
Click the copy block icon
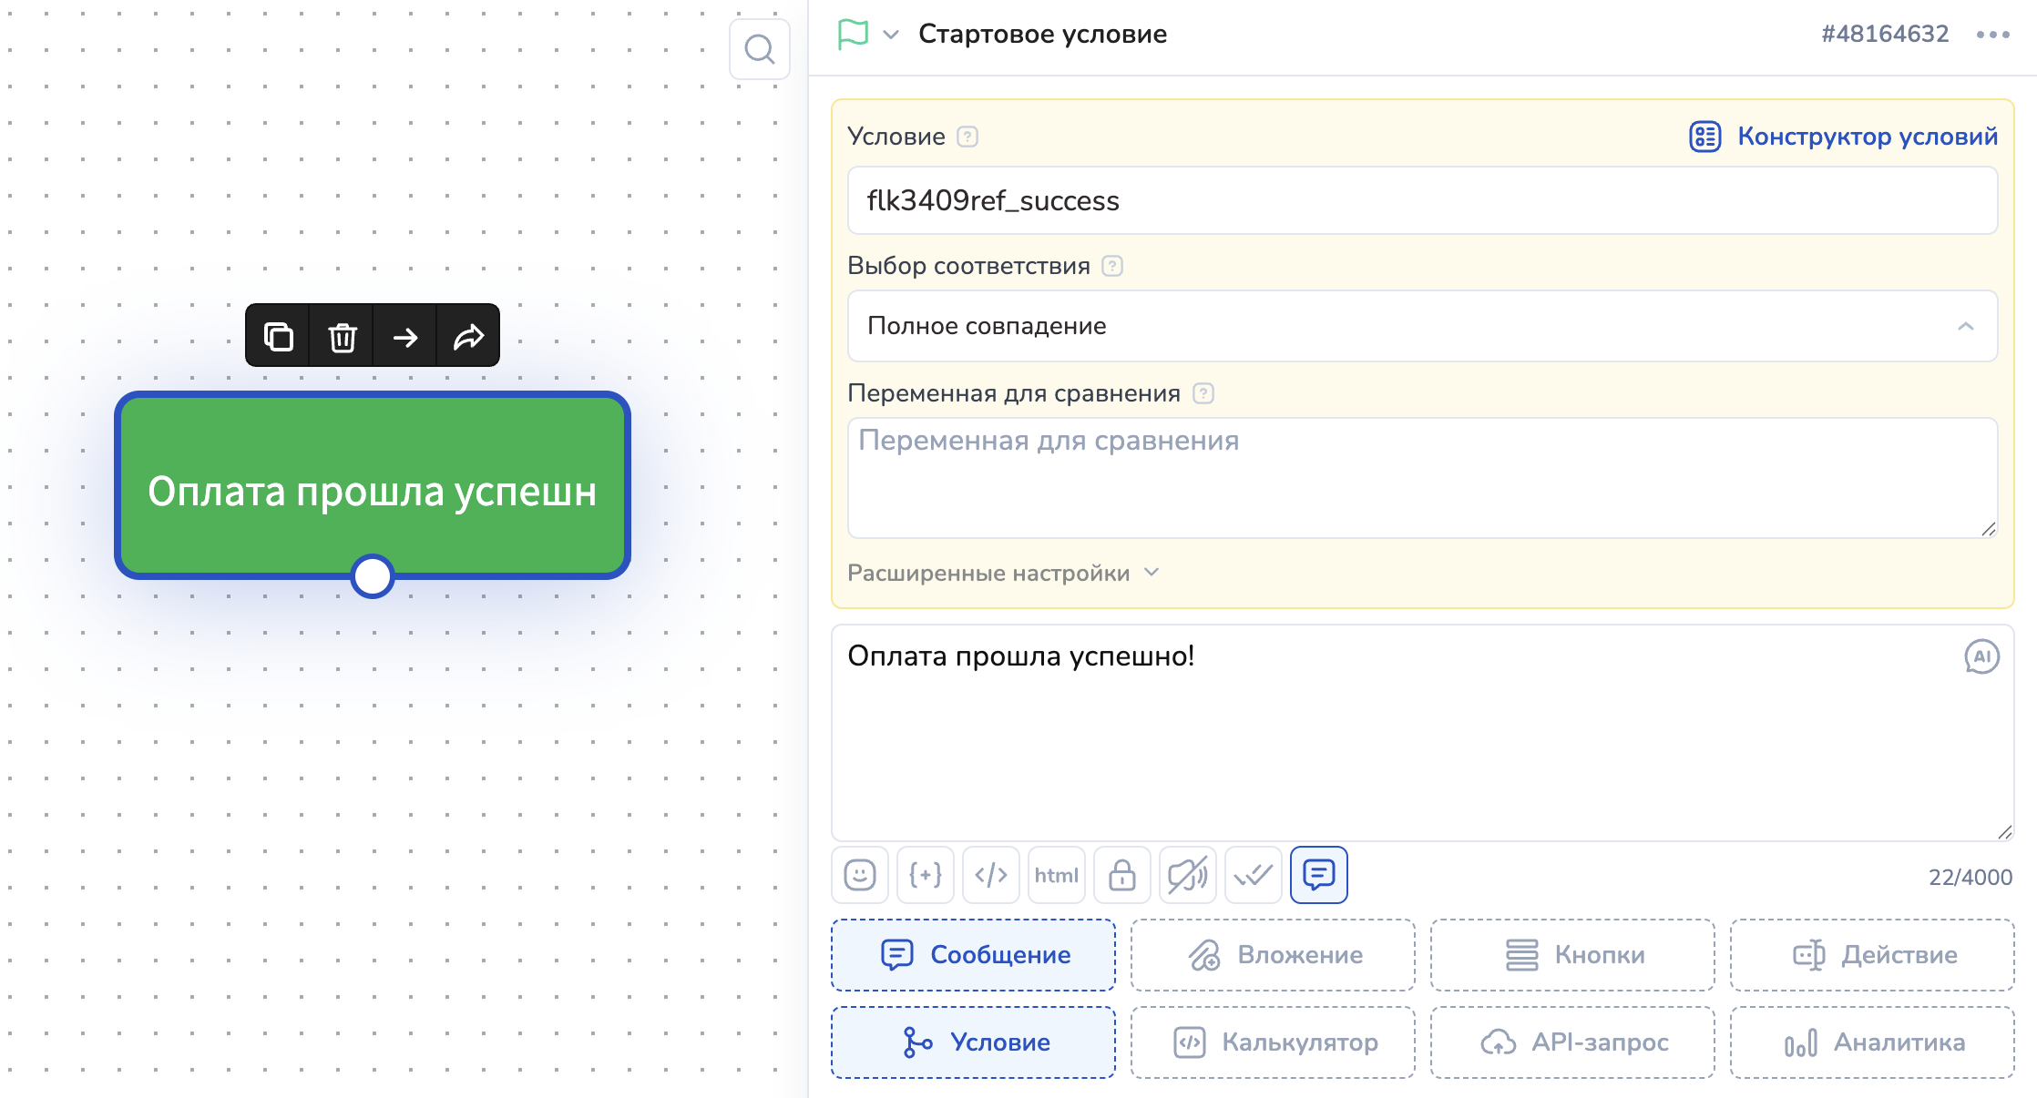tap(278, 337)
